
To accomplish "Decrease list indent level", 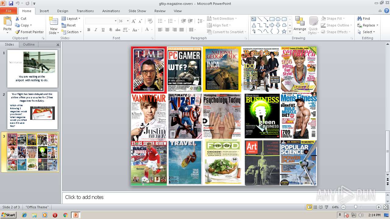I will (183, 21).
